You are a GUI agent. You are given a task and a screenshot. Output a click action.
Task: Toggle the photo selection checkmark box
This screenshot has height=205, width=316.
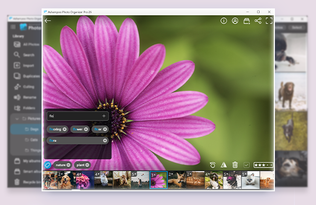[246, 165]
